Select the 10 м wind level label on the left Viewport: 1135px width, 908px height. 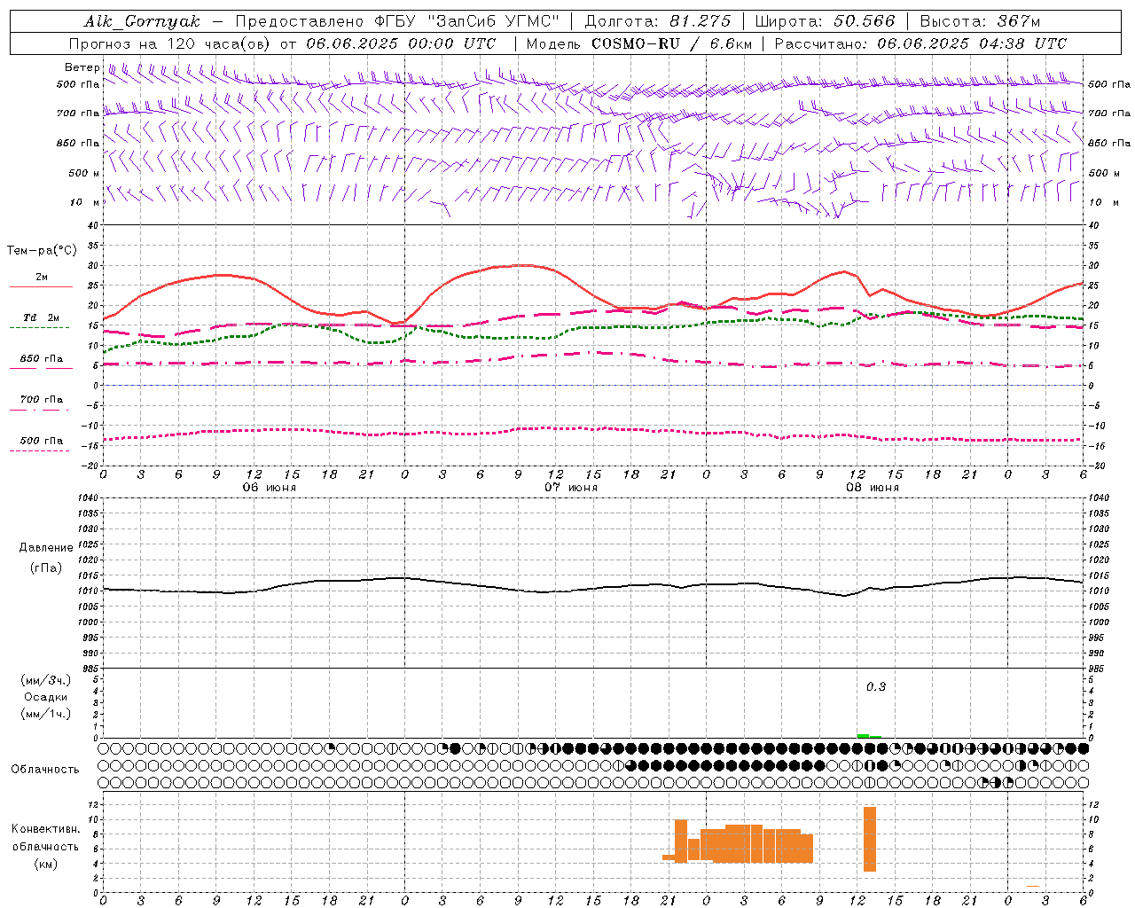[86, 202]
